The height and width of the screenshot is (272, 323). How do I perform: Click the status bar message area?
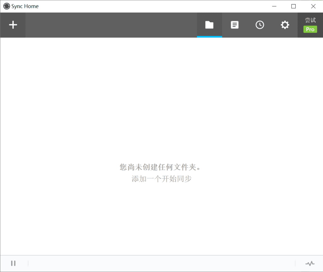pos(158,263)
